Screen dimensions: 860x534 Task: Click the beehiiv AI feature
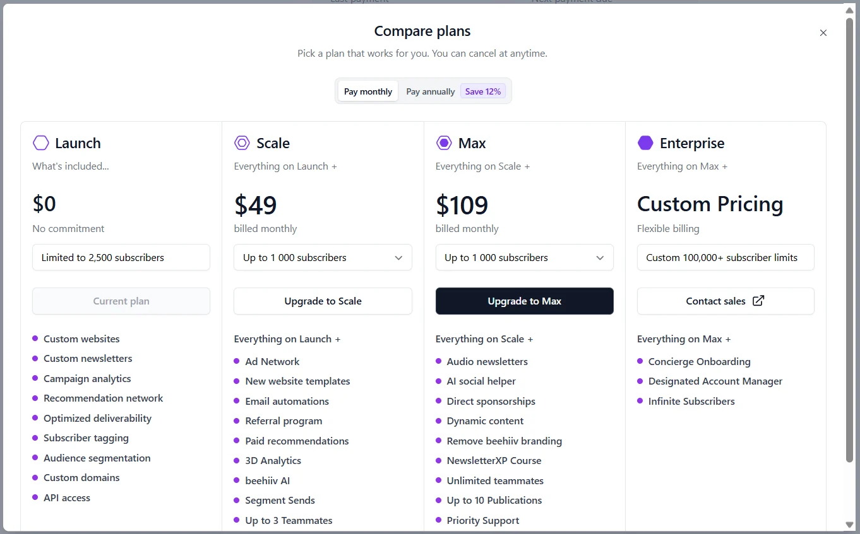click(x=267, y=480)
